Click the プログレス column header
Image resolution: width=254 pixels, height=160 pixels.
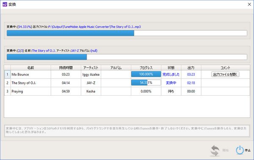pyautogui.click(x=146, y=68)
